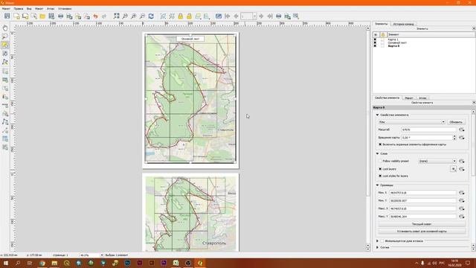Open data-defined override for Min X

[x=462, y=193]
